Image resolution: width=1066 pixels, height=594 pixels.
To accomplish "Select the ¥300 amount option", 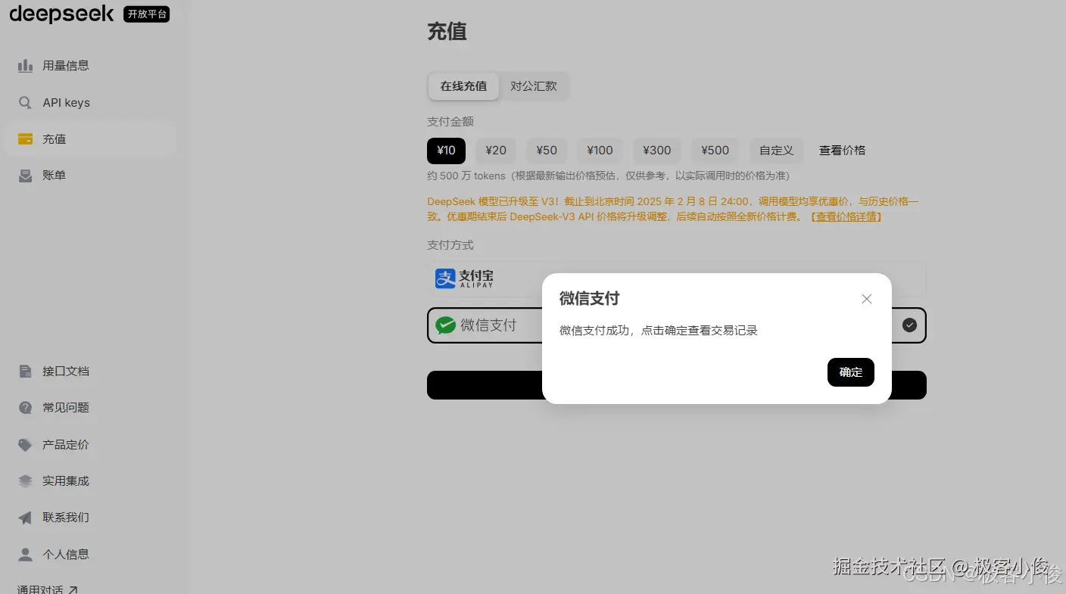I will click(x=657, y=151).
